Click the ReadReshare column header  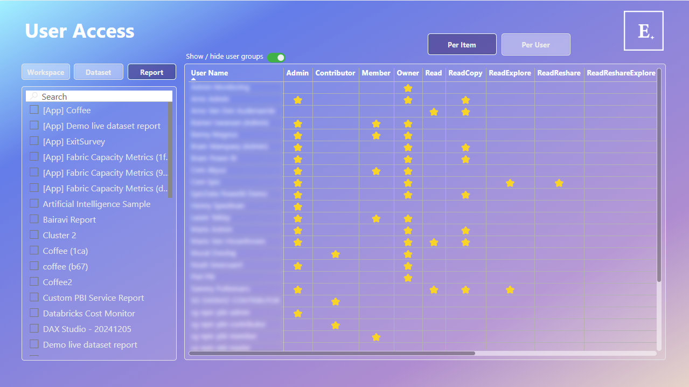click(559, 73)
